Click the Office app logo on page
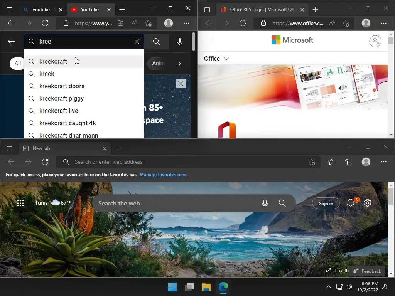395x296 pixels. 227,130
